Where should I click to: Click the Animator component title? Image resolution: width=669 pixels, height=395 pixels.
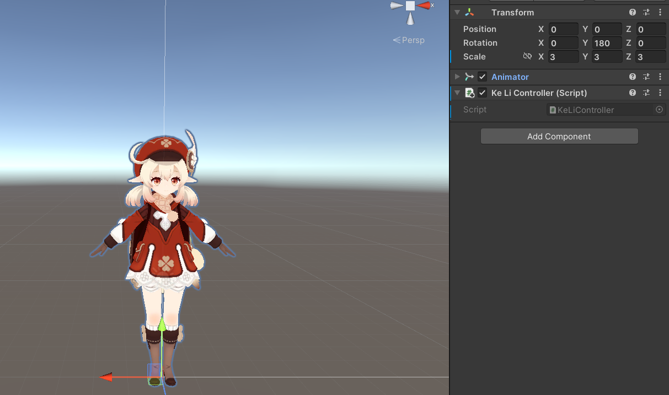(x=510, y=77)
